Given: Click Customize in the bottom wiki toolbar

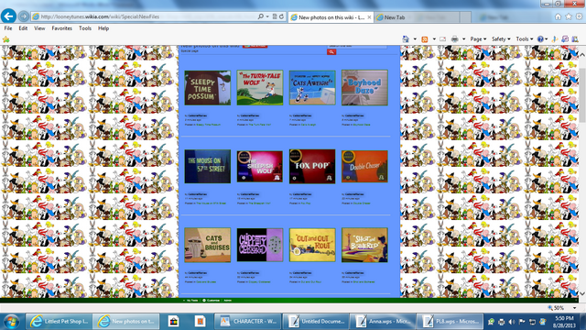Looking at the screenshot, I should point(212,301).
